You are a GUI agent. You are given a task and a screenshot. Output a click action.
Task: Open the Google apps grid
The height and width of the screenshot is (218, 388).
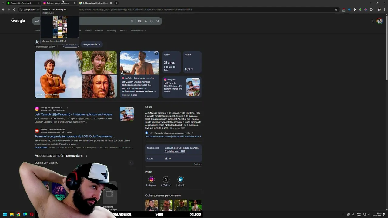tap(373, 21)
